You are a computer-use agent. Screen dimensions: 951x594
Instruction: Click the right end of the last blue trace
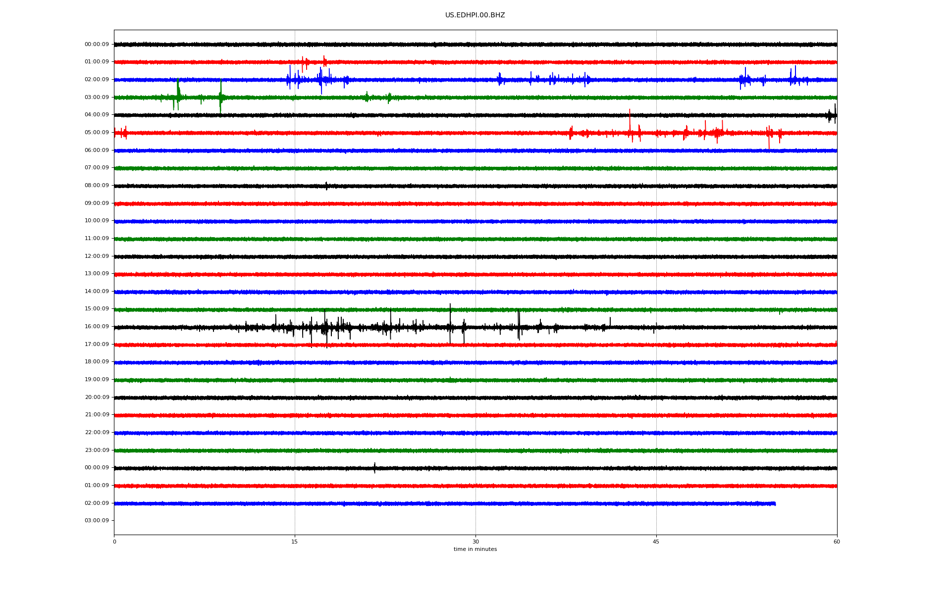[x=775, y=503]
